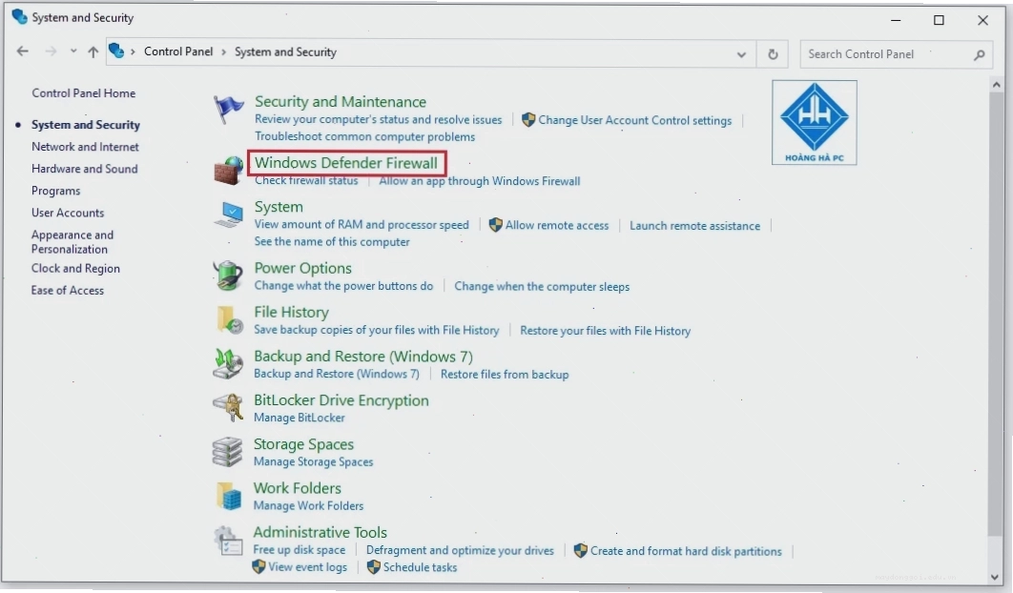Go back with the back arrow

(23, 51)
